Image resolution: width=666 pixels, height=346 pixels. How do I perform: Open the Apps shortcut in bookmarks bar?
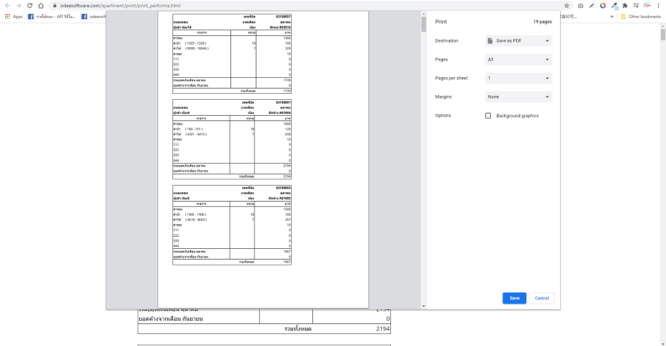[x=13, y=16]
